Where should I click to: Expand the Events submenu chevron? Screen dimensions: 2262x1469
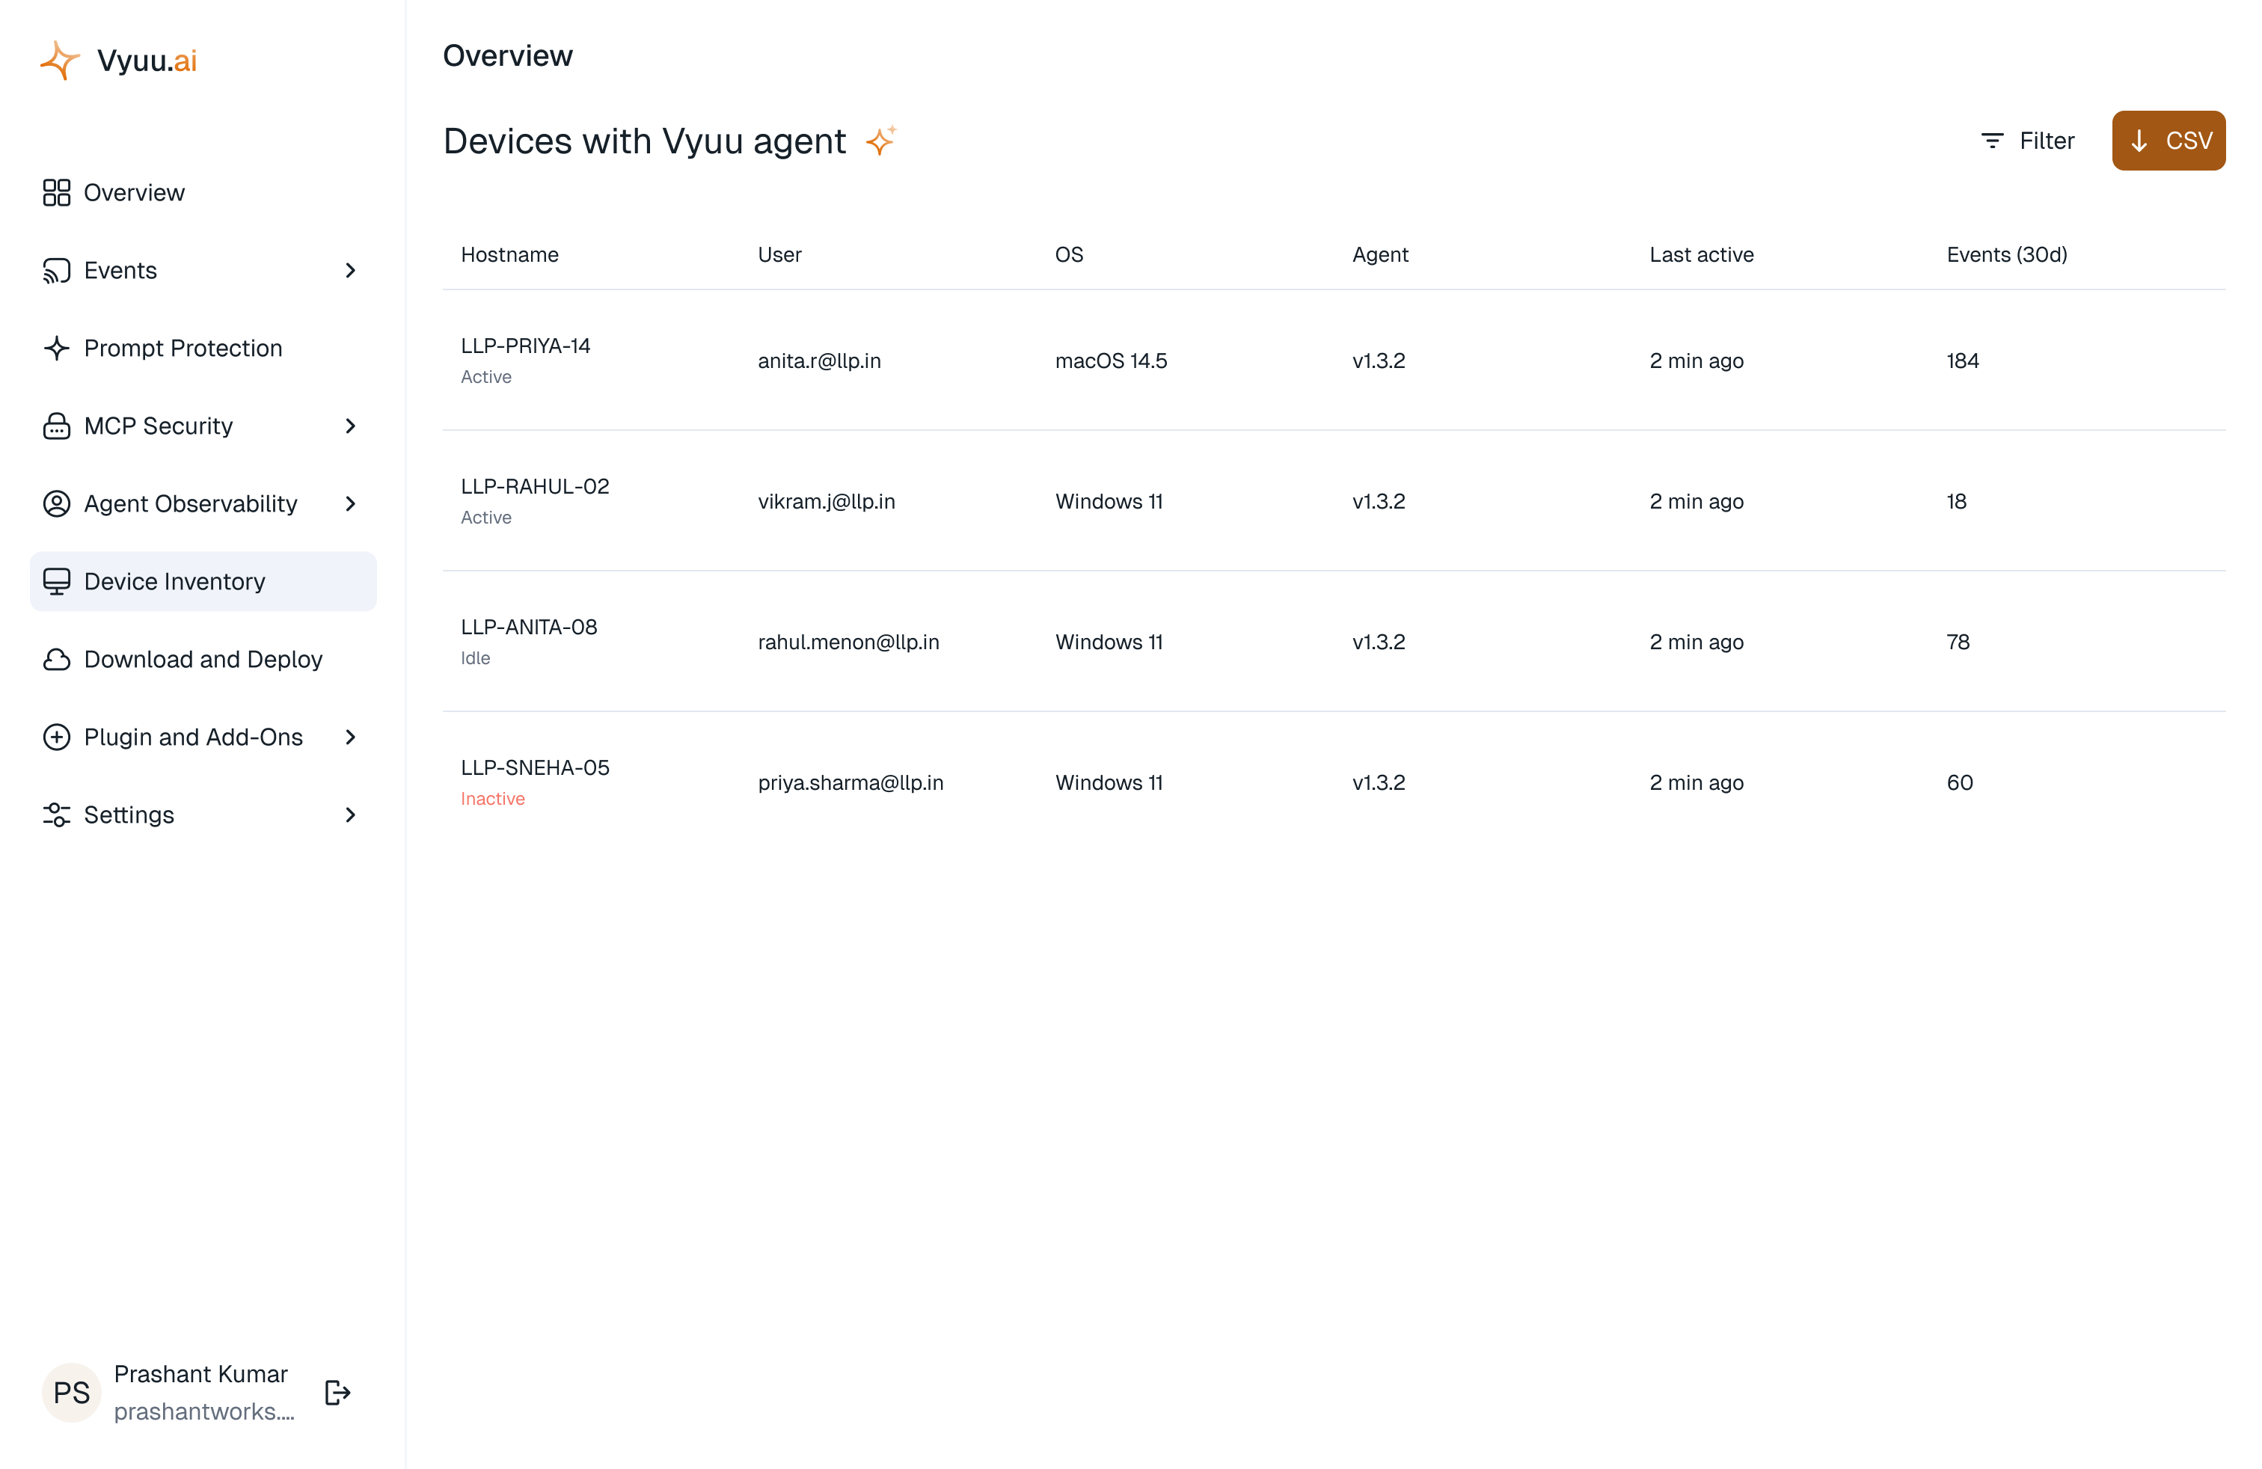click(x=350, y=271)
